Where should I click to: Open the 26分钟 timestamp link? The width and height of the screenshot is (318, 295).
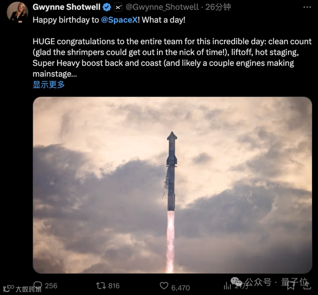[218, 7]
